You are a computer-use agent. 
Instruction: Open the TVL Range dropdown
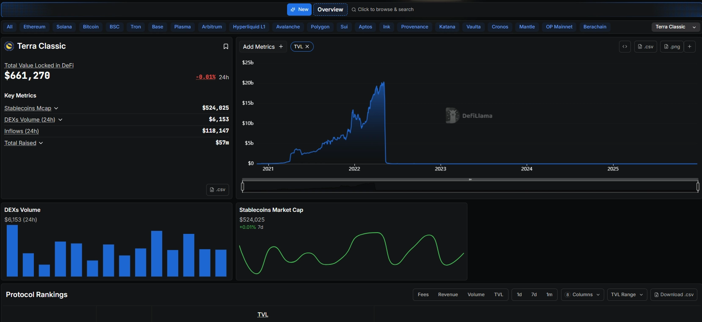coord(627,295)
